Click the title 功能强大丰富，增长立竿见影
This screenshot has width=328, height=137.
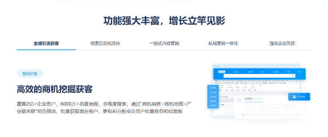coord(164,21)
